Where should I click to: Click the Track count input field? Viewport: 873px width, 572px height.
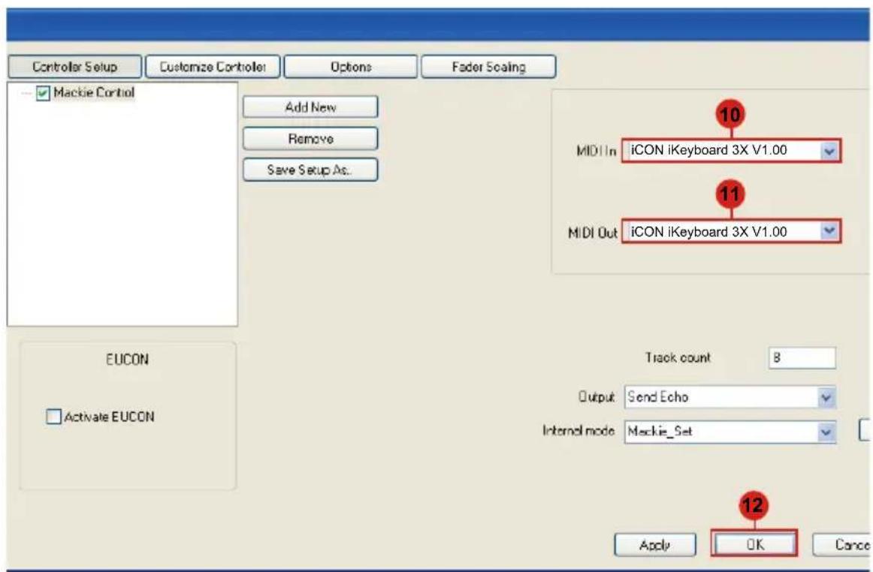coord(802,358)
